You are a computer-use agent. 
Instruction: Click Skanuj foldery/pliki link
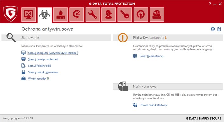tap(39, 66)
